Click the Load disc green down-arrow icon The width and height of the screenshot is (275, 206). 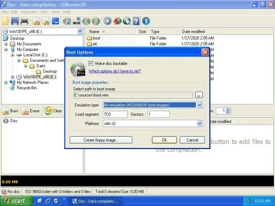86,21
